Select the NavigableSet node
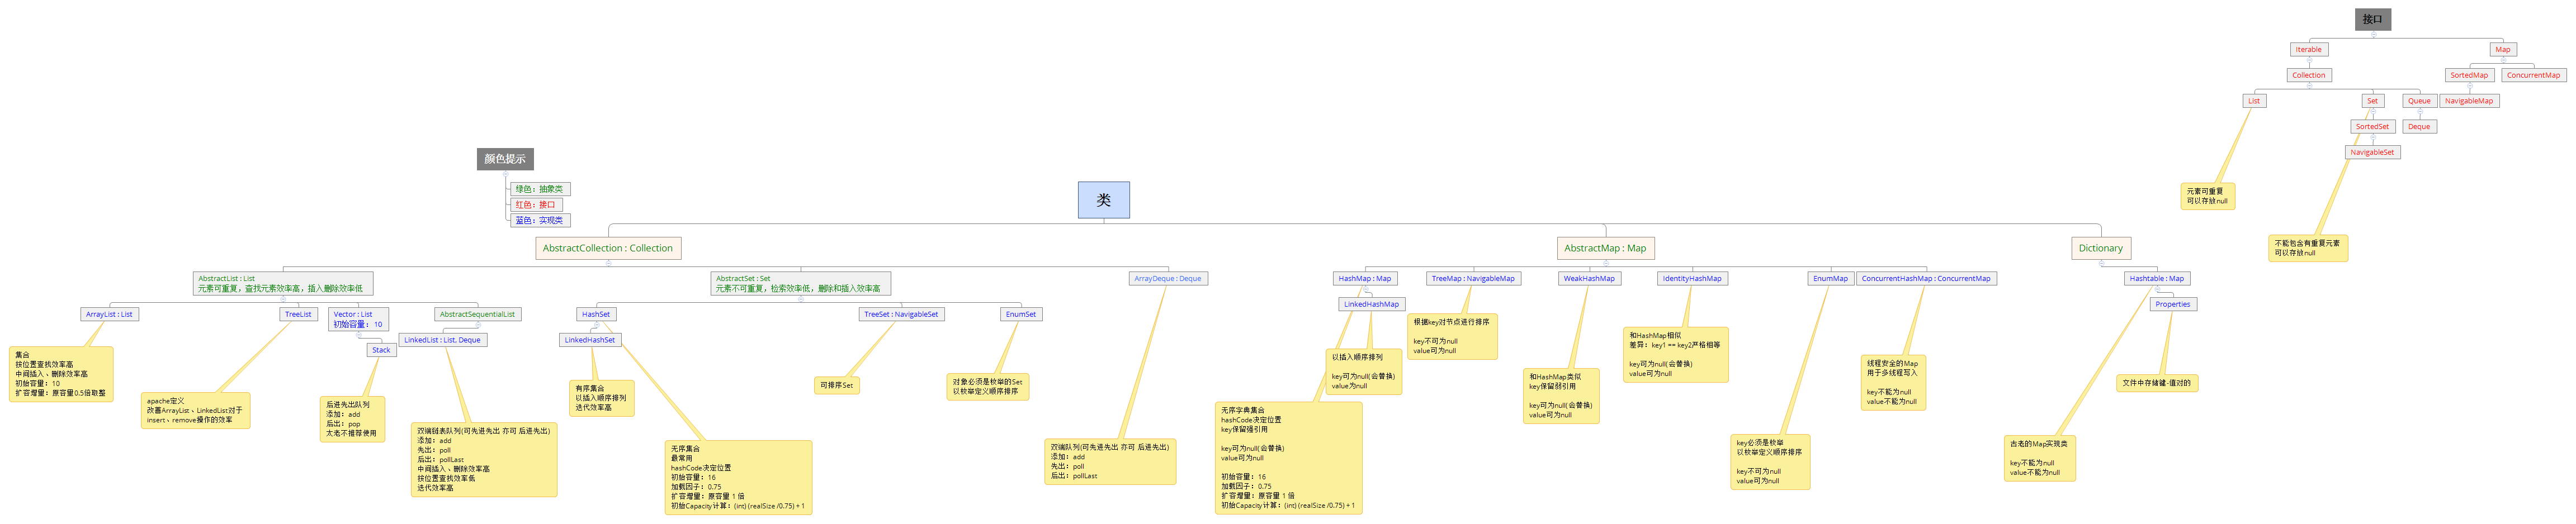The image size is (2576, 524). click(2372, 153)
